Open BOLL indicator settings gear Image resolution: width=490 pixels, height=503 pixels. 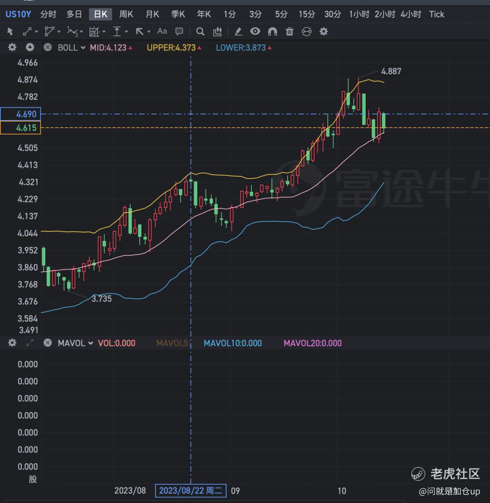(12, 47)
